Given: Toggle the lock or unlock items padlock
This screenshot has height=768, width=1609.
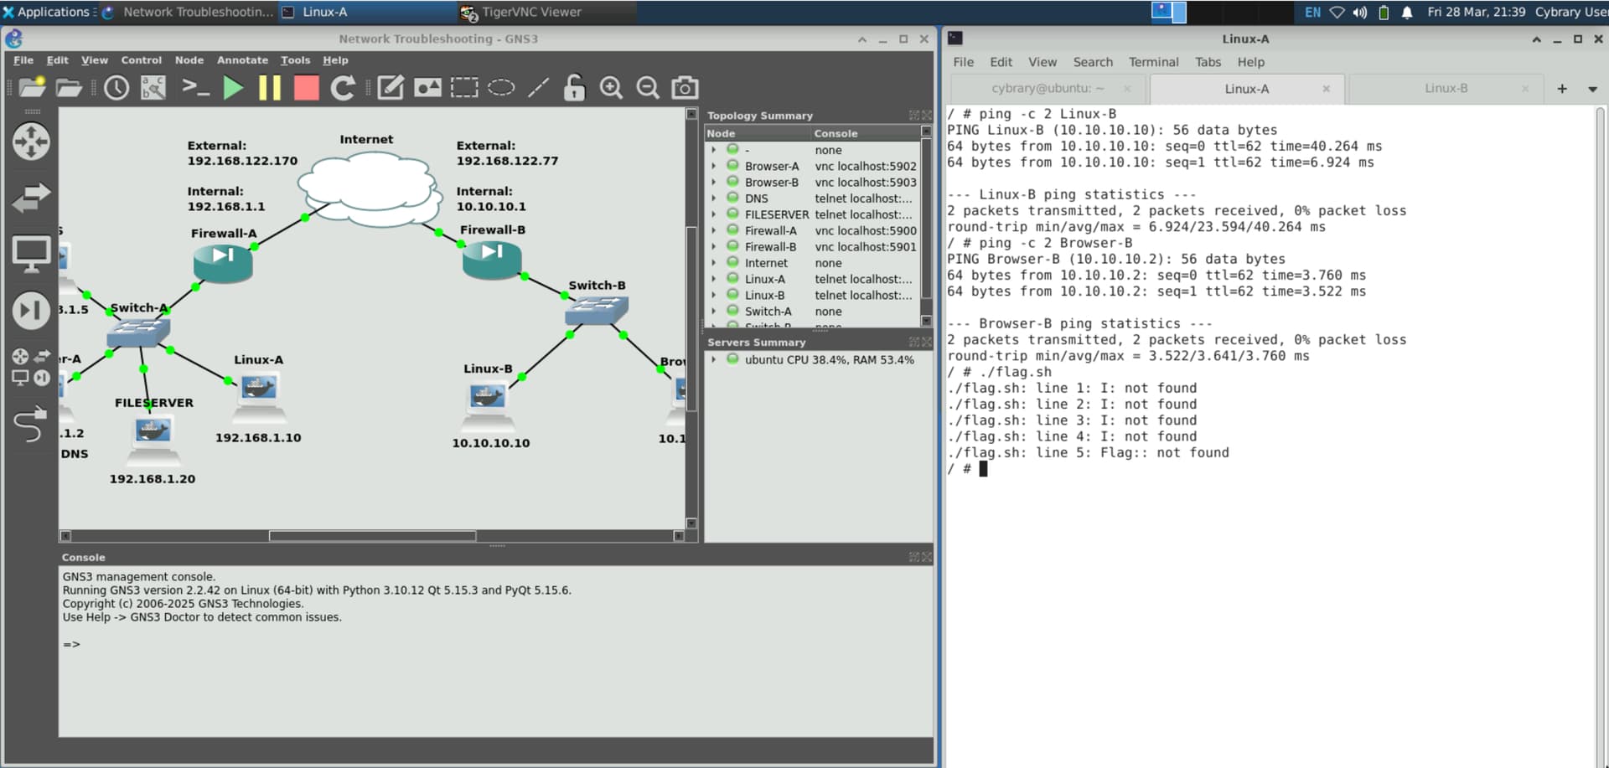Looking at the screenshot, I should (x=574, y=88).
